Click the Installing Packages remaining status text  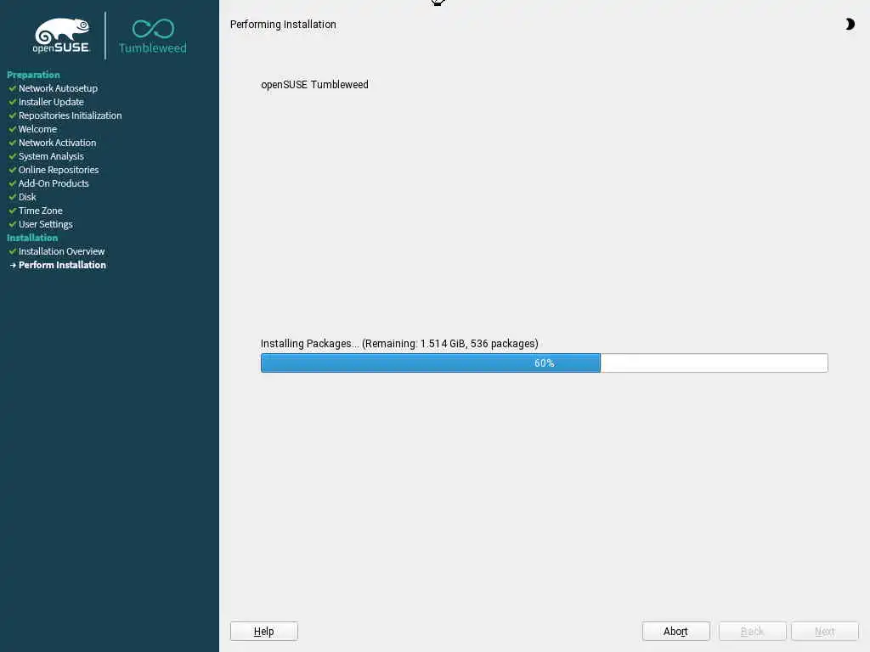coord(399,344)
